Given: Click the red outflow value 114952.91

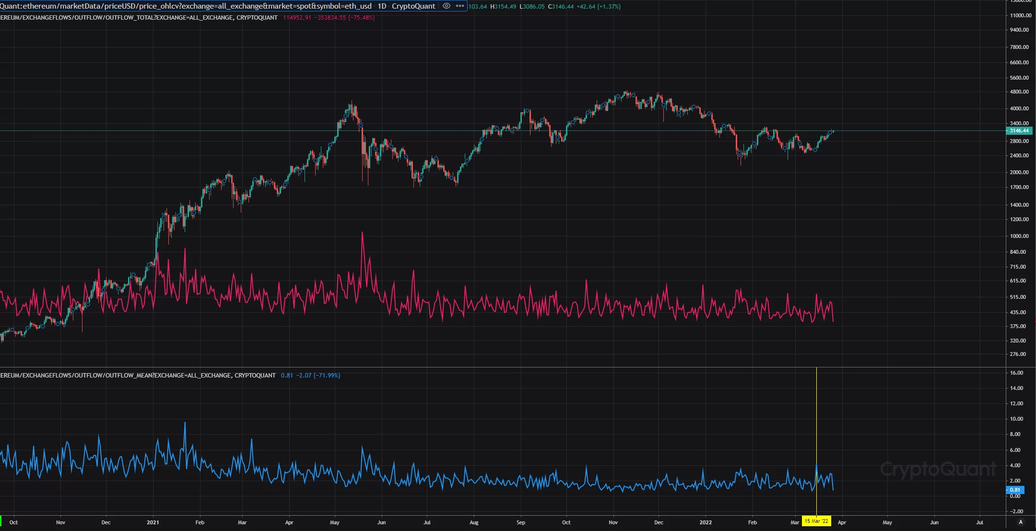Looking at the screenshot, I should (297, 18).
